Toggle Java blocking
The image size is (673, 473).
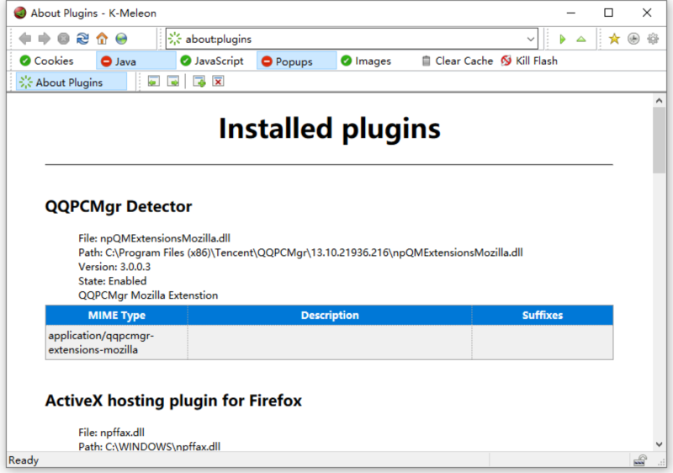pos(136,61)
